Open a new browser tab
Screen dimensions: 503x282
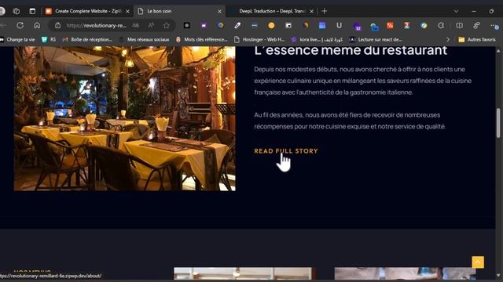tap(325, 11)
